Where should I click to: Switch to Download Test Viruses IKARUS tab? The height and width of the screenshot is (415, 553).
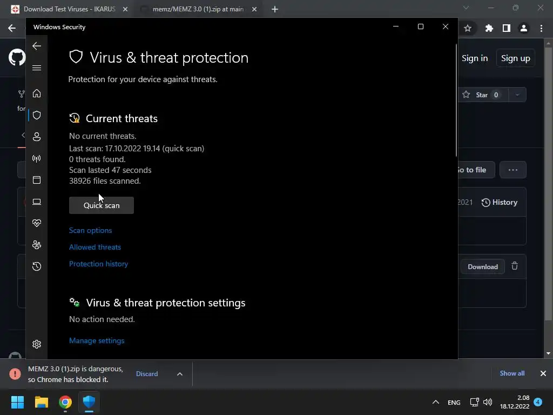coord(70,9)
